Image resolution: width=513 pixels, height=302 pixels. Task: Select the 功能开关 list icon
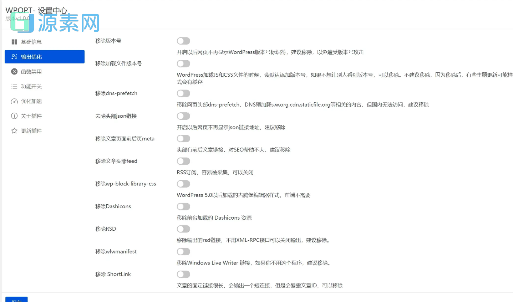pyautogui.click(x=14, y=86)
